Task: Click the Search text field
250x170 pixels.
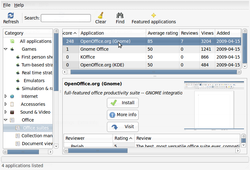Action: [66, 18]
